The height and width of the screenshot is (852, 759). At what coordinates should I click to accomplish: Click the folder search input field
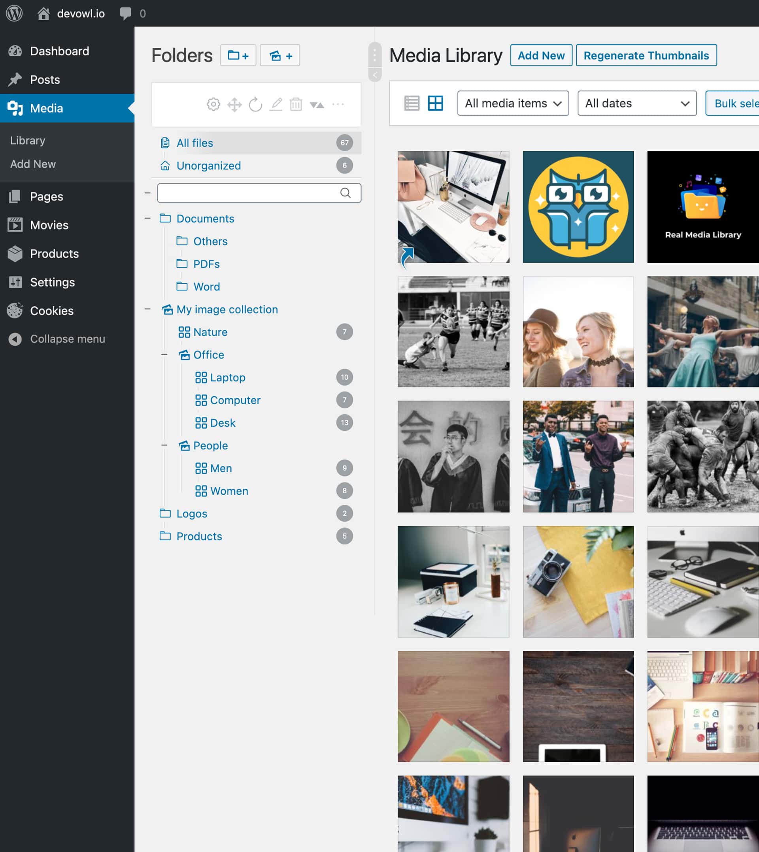(250, 193)
